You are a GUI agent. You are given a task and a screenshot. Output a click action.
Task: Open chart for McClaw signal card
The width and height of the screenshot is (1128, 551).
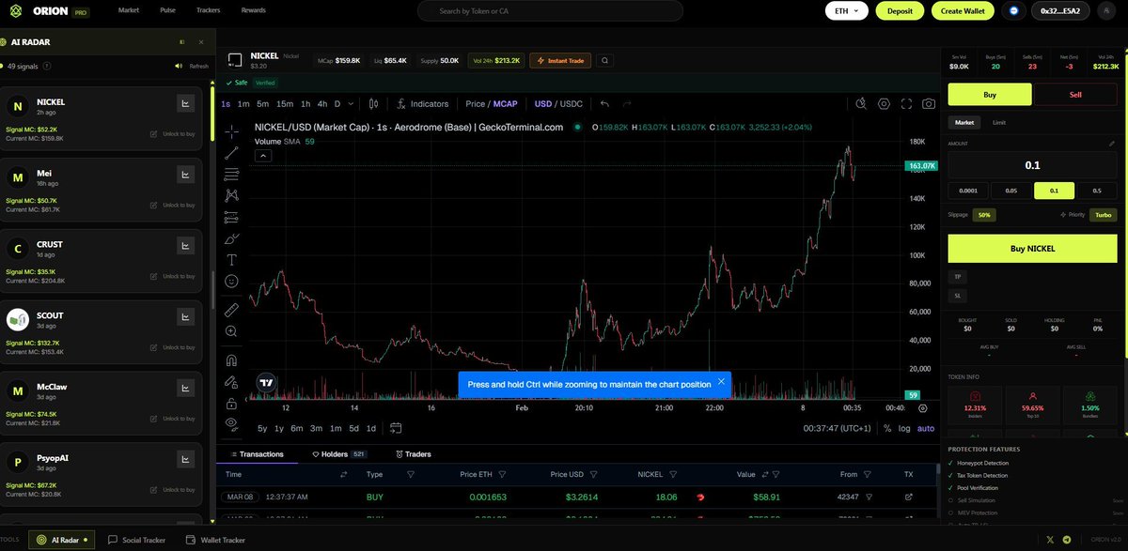click(185, 389)
